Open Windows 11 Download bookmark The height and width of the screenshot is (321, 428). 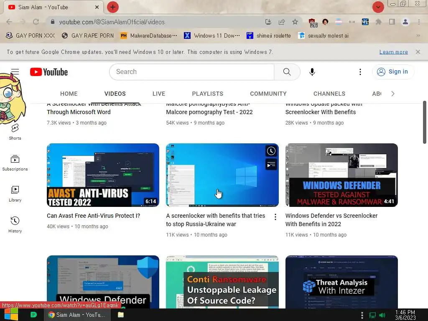tap(212, 36)
